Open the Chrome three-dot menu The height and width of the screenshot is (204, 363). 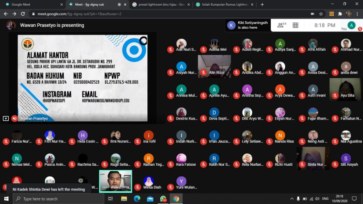357,14
